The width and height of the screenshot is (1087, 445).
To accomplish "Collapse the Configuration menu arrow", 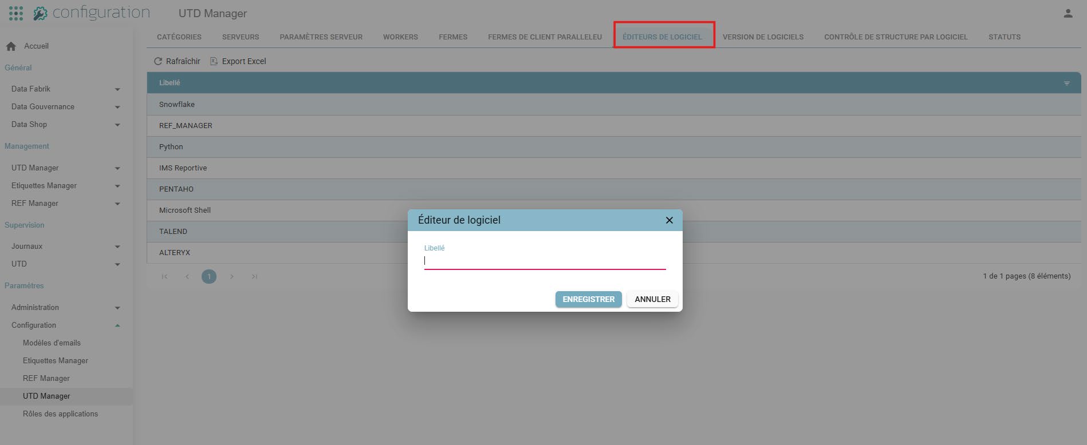I will tap(117, 325).
